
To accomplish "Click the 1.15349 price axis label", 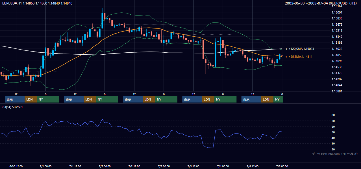I will click(x=337, y=37).
